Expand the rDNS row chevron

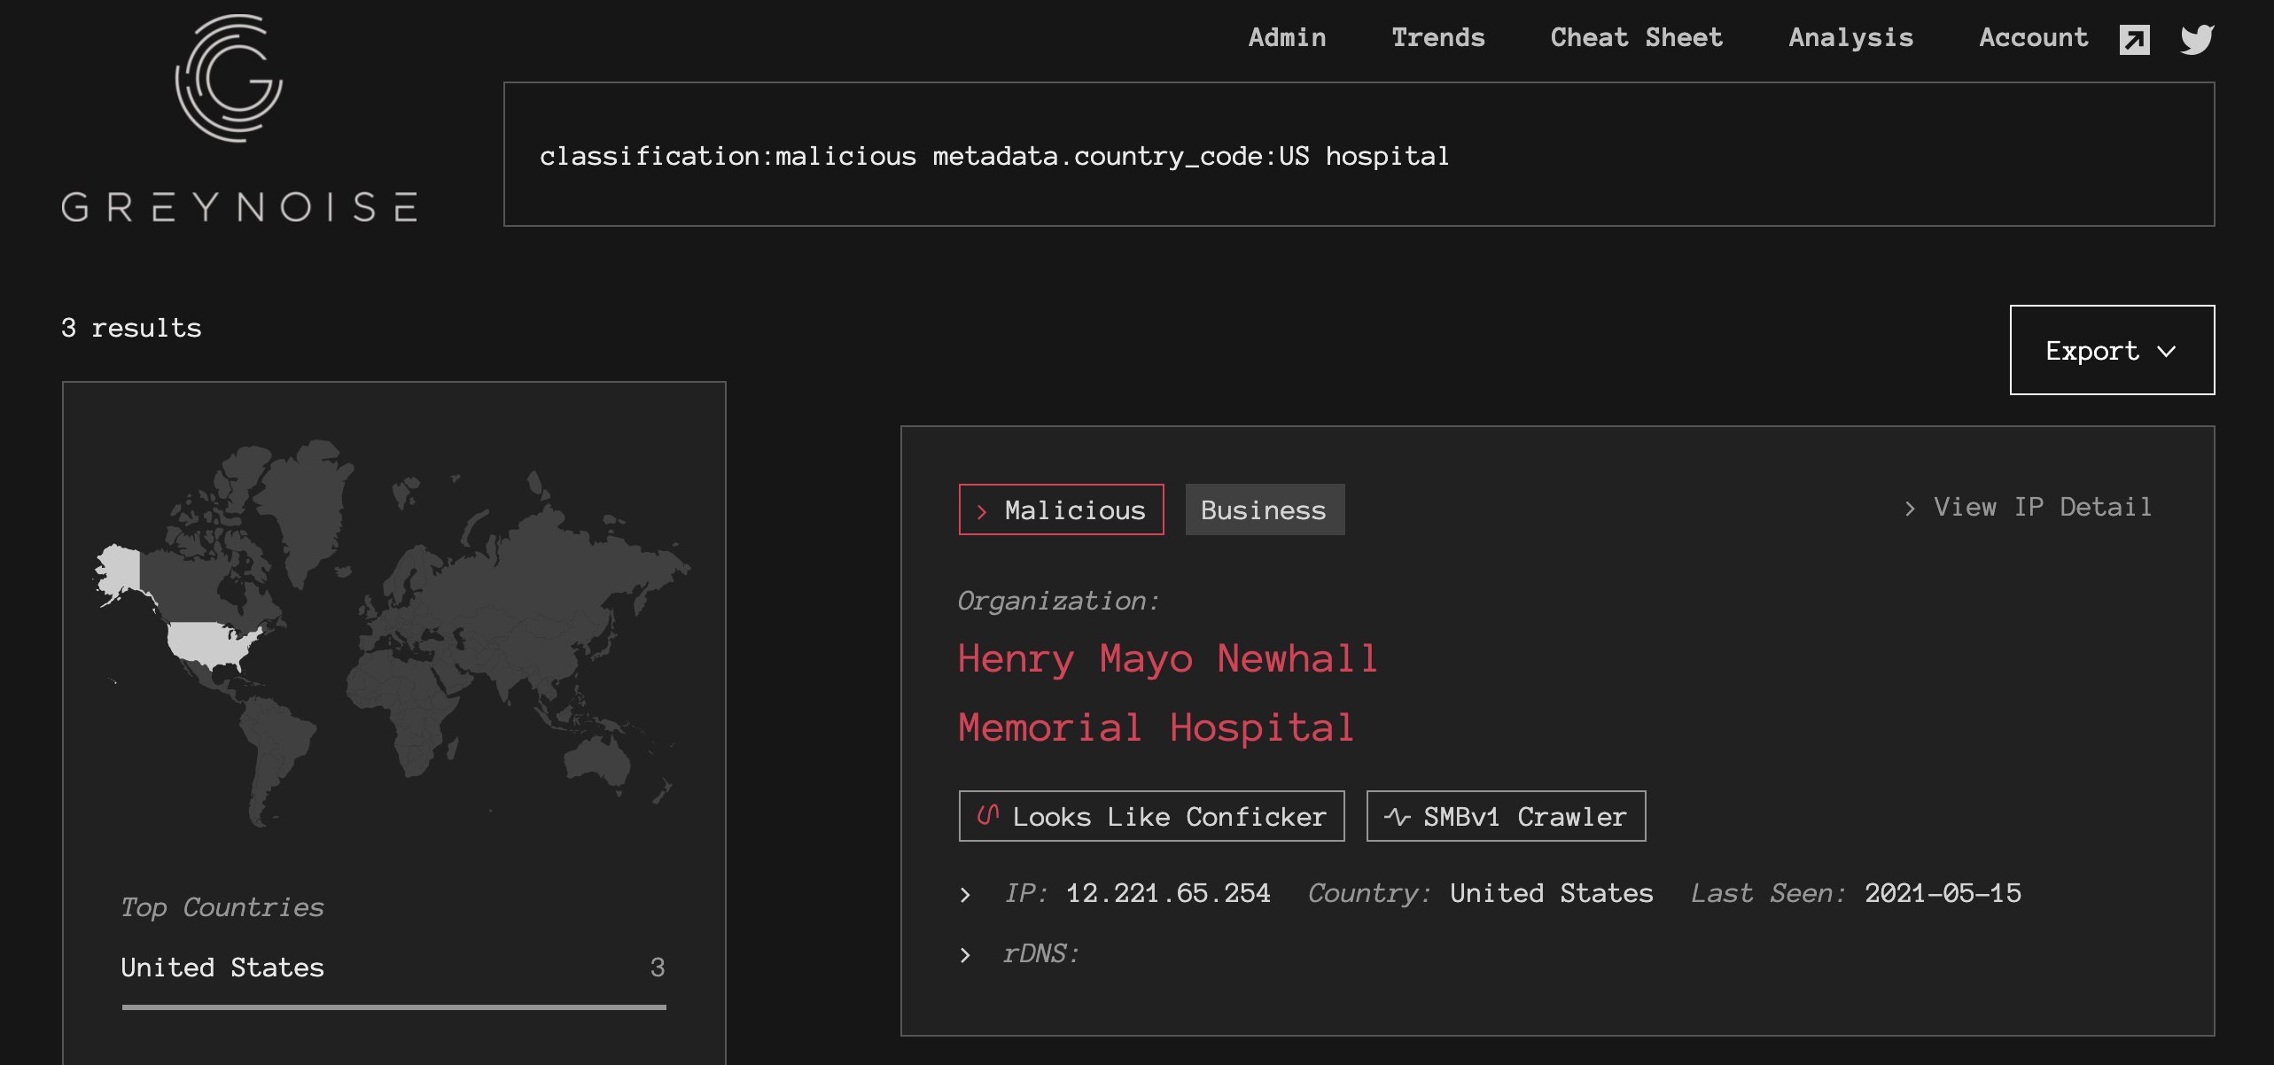point(965,954)
